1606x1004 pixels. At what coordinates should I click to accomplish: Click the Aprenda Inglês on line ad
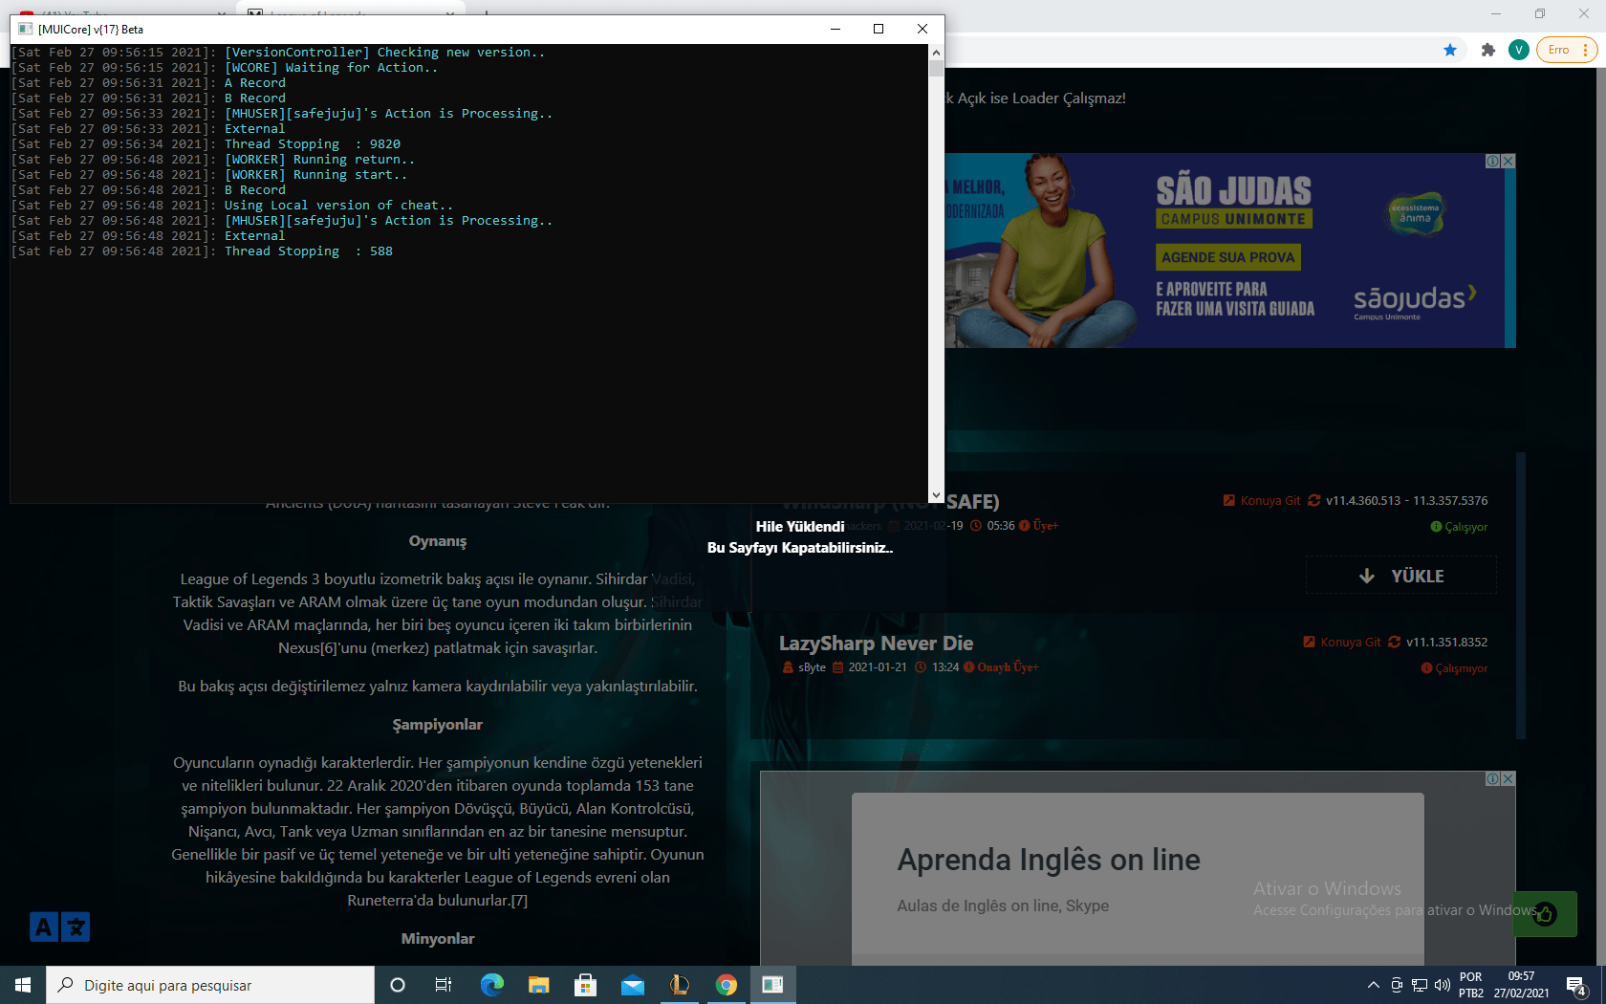tap(1138, 868)
